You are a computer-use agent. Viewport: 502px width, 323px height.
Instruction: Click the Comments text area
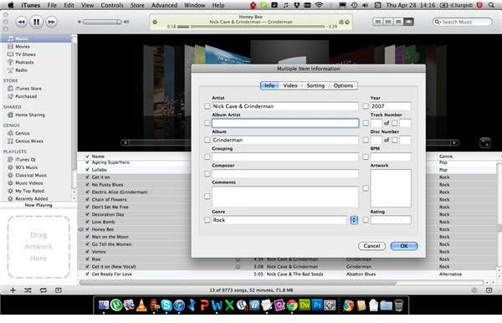tap(285, 197)
